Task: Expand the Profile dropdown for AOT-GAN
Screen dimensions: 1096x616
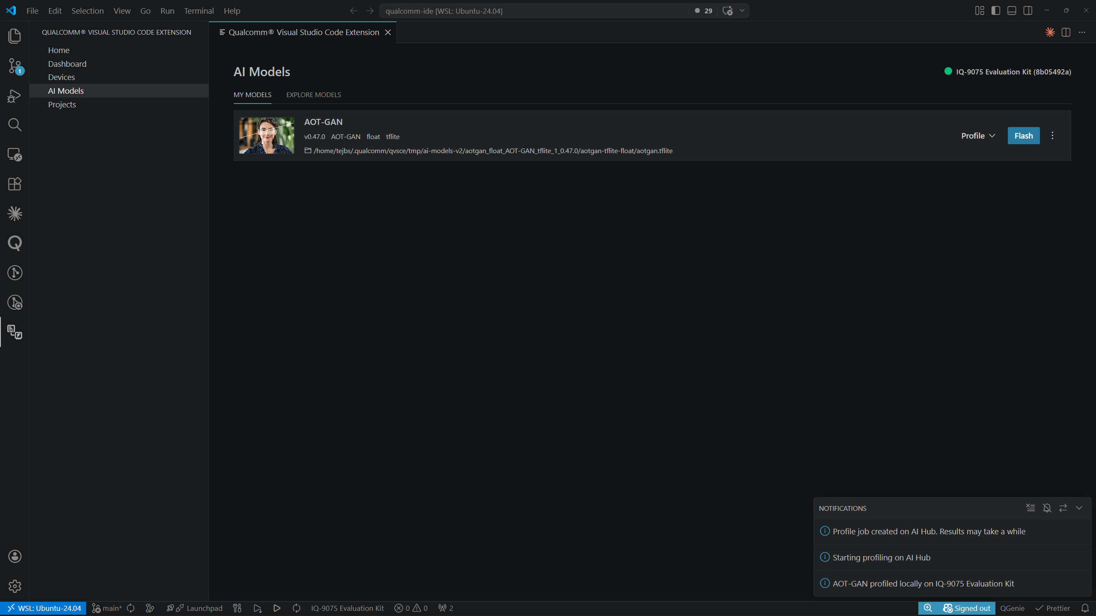Action: tap(978, 136)
